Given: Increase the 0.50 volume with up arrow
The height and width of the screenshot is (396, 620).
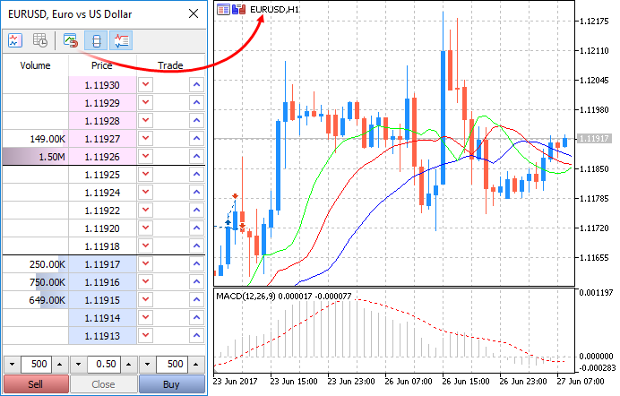Looking at the screenshot, I should click(129, 365).
